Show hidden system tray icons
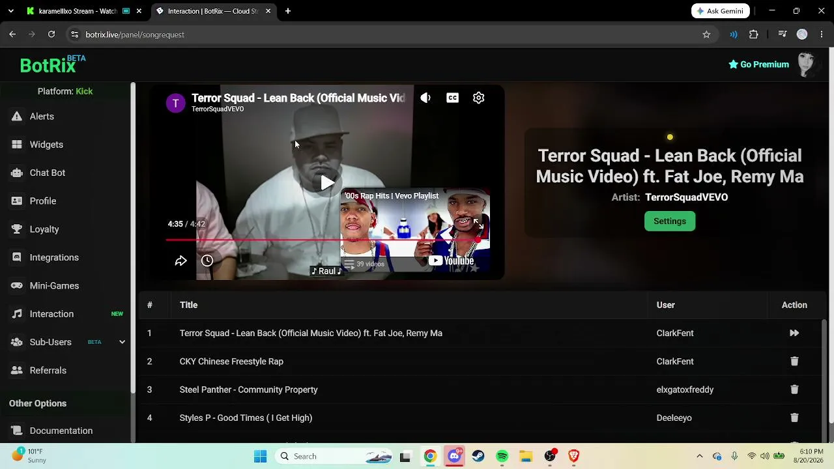 click(700, 456)
